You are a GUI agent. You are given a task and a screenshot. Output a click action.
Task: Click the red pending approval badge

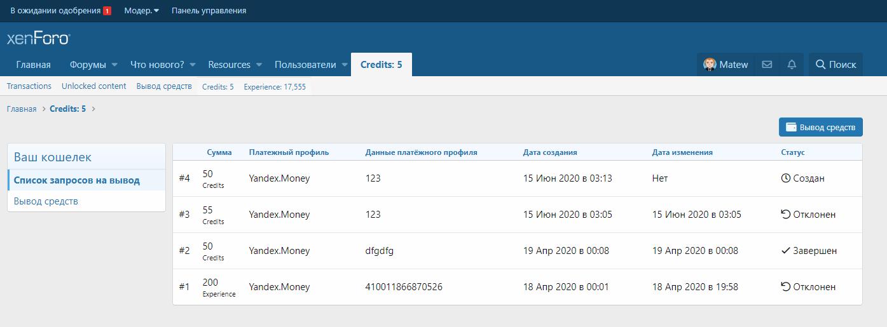coord(107,11)
